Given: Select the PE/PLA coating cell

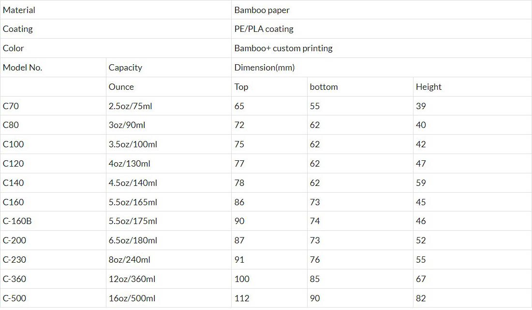Looking at the screenshot, I should pyautogui.click(x=264, y=29).
